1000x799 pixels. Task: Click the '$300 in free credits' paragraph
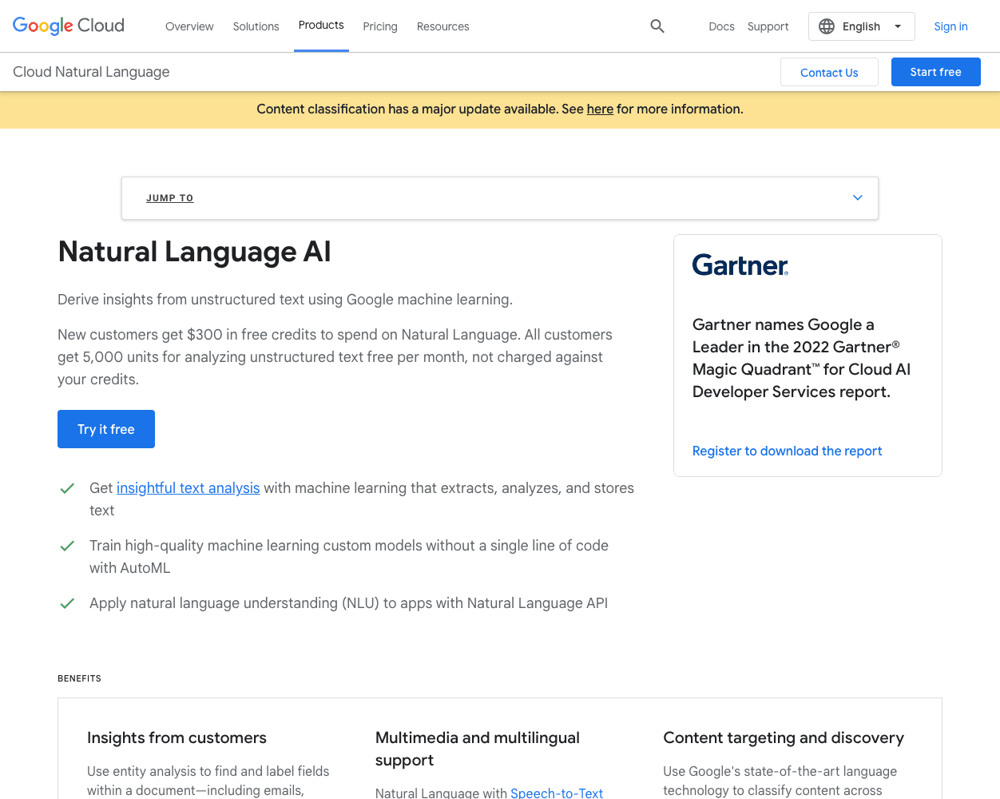tap(335, 357)
